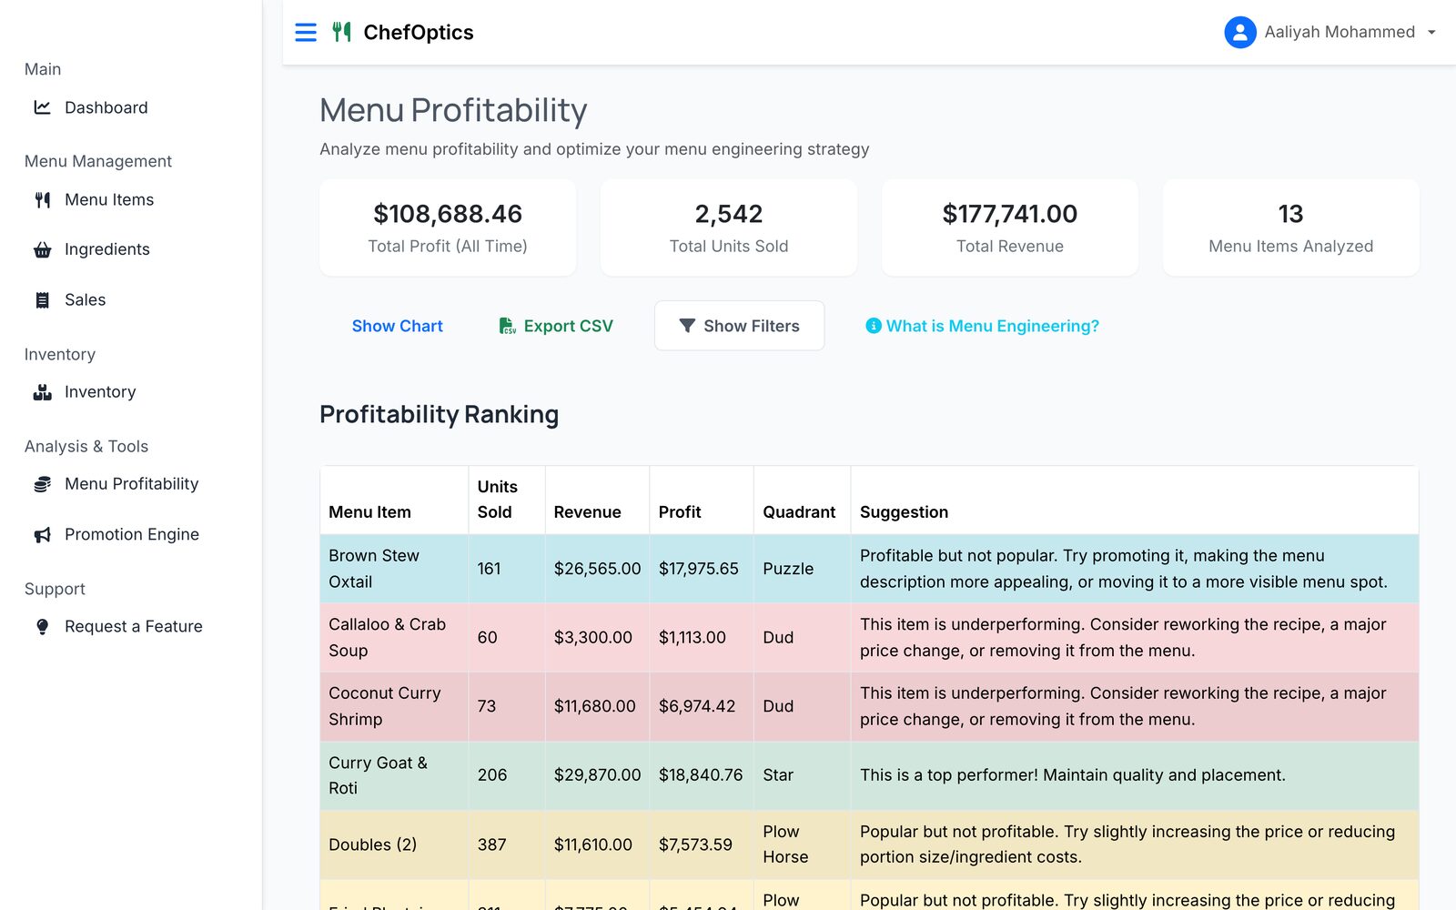Click the funnel icon in Show Filters

click(687, 326)
